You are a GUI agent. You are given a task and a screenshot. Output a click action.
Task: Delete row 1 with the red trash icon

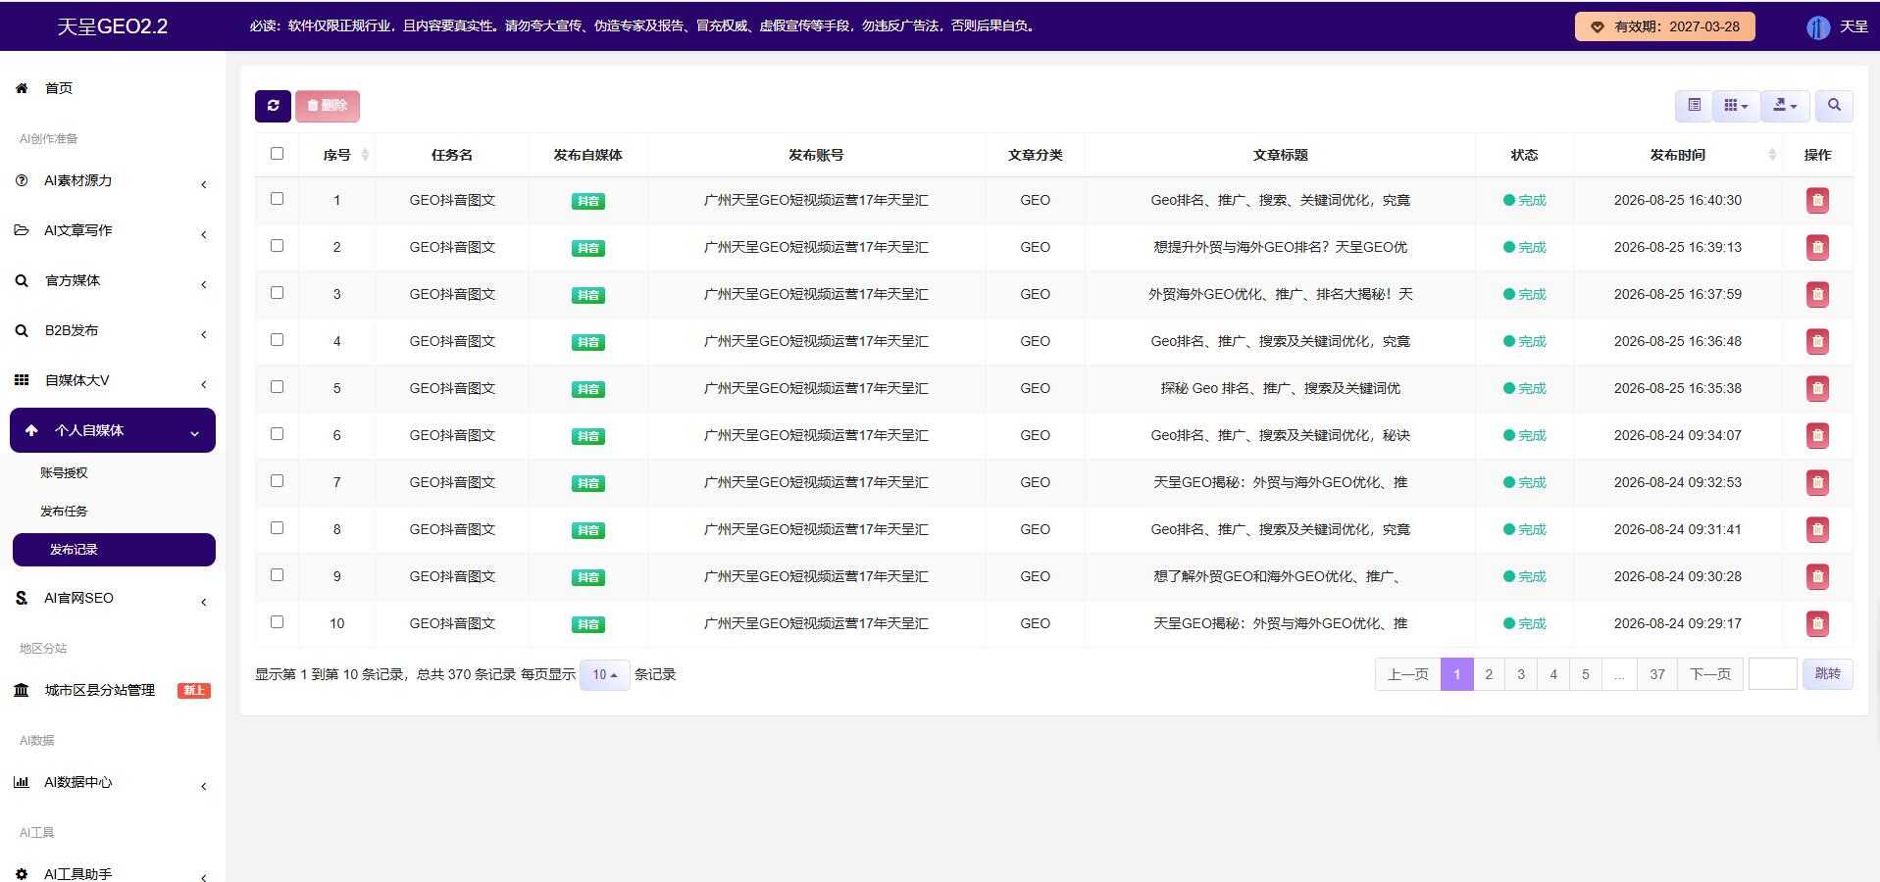pos(1817,201)
